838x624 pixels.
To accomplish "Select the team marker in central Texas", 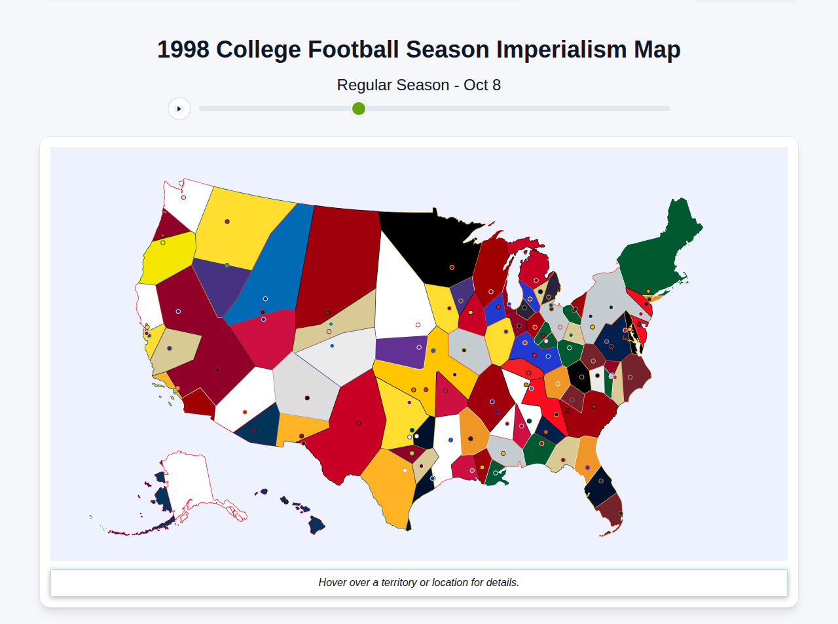I will pos(359,423).
